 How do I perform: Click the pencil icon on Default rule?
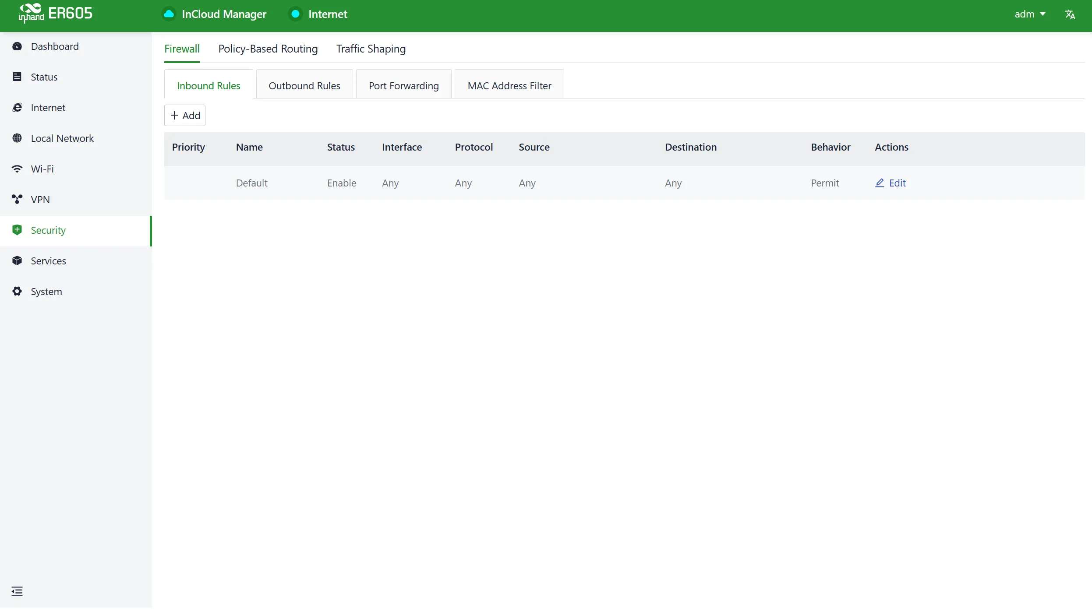880,183
